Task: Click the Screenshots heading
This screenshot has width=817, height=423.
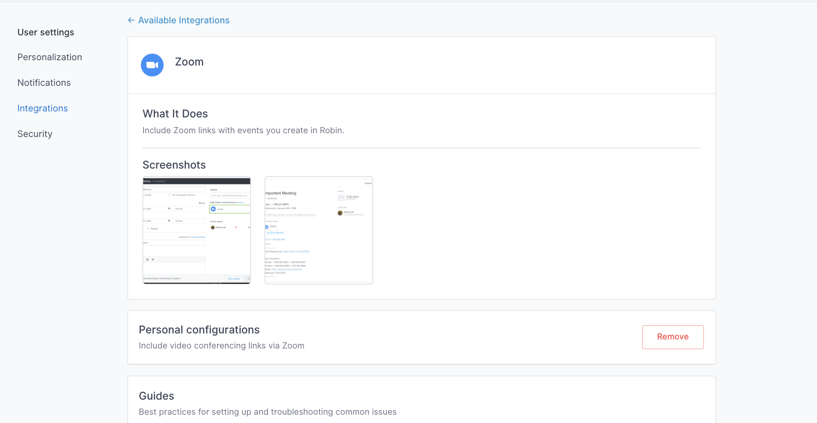Action: click(174, 165)
